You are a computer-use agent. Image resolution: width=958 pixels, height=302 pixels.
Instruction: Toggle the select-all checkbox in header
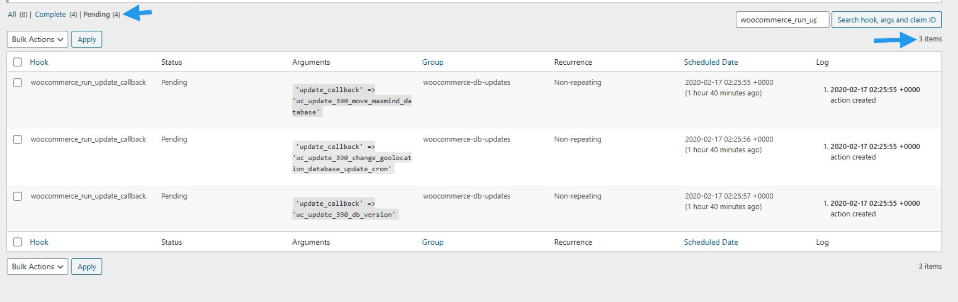pos(17,62)
